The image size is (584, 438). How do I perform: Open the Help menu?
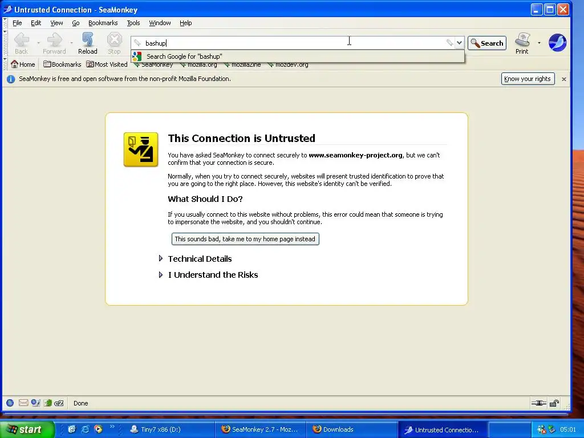pyautogui.click(x=185, y=23)
